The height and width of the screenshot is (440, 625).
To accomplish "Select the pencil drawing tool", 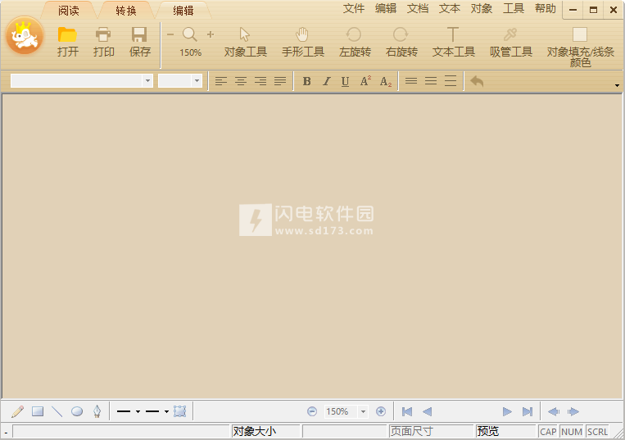I will point(17,411).
